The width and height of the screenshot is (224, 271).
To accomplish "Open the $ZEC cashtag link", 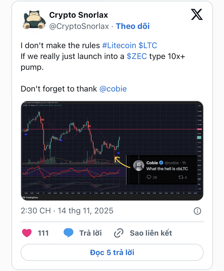I will pos(137,56).
